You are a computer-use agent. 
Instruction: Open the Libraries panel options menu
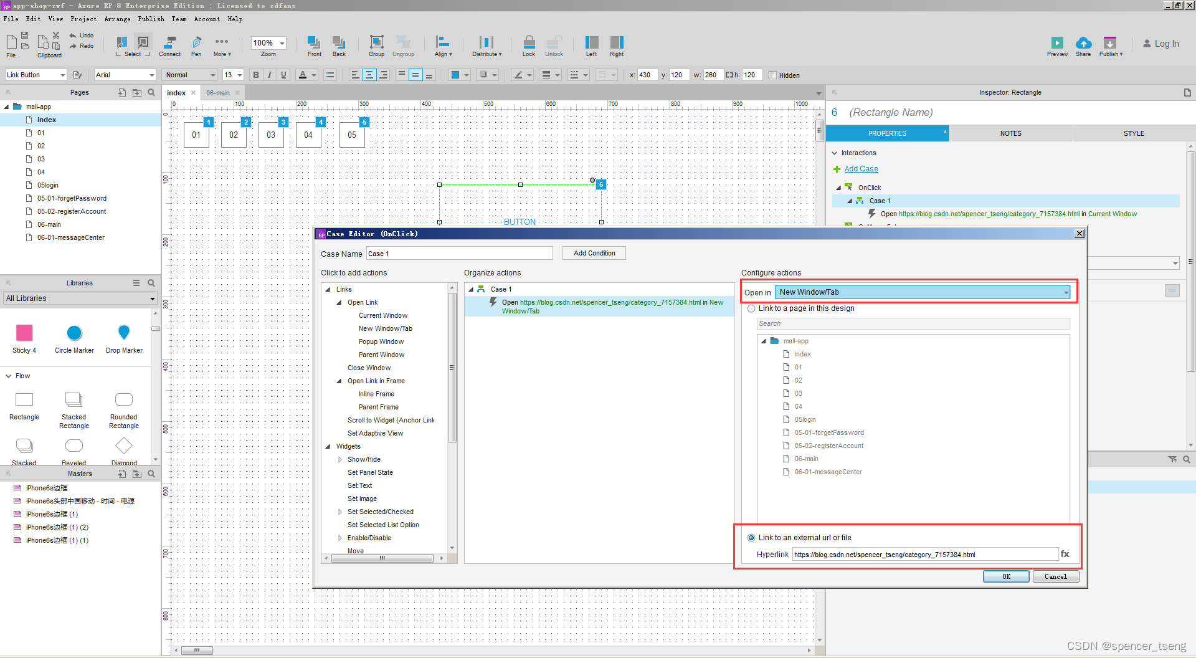[136, 283]
